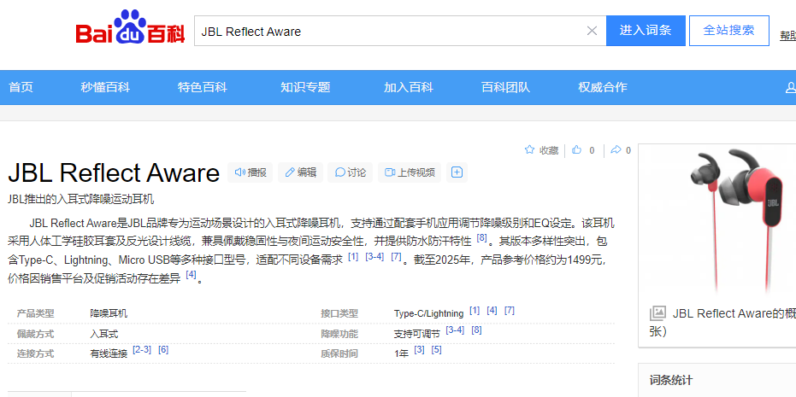Image resolution: width=796 pixels, height=397 pixels.
Task: Click reference [6] in 连接方式 row
Action: [163, 350]
